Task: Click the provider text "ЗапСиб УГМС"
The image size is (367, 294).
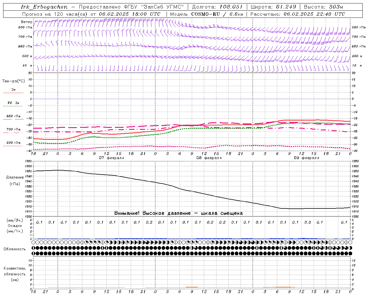Action: pyautogui.click(x=163, y=7)
